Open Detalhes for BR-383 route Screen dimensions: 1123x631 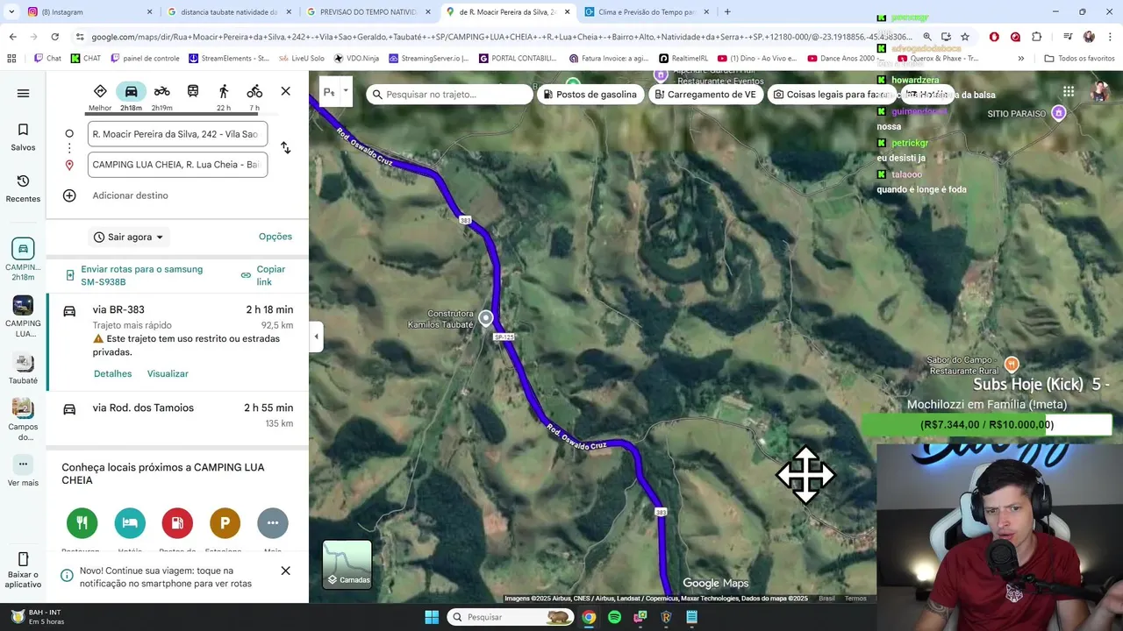(112, 373)
